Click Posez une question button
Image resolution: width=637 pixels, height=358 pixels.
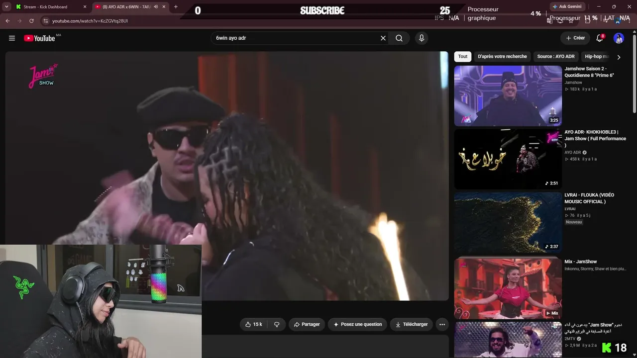click(358, 324)
